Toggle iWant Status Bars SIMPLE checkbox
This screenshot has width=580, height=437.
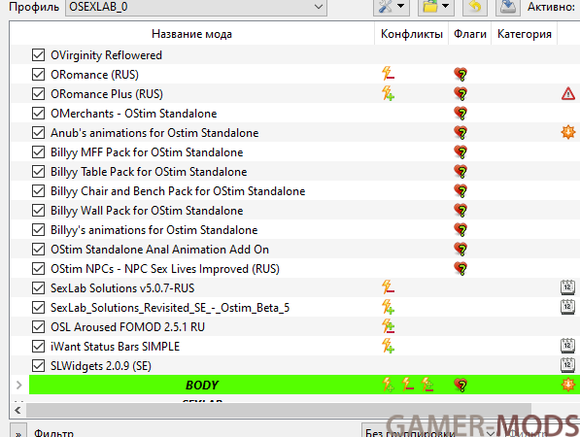pos(39,346)
